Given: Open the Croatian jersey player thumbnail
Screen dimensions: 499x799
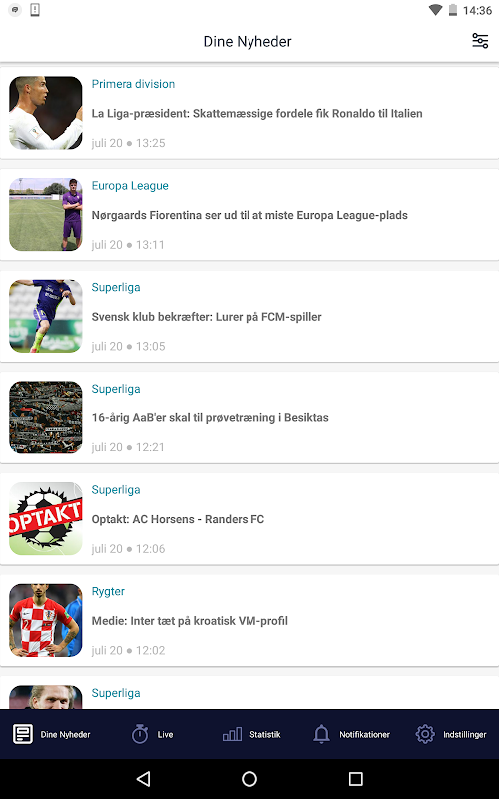Looking at the screenshot, I should [x=46, y=620].
